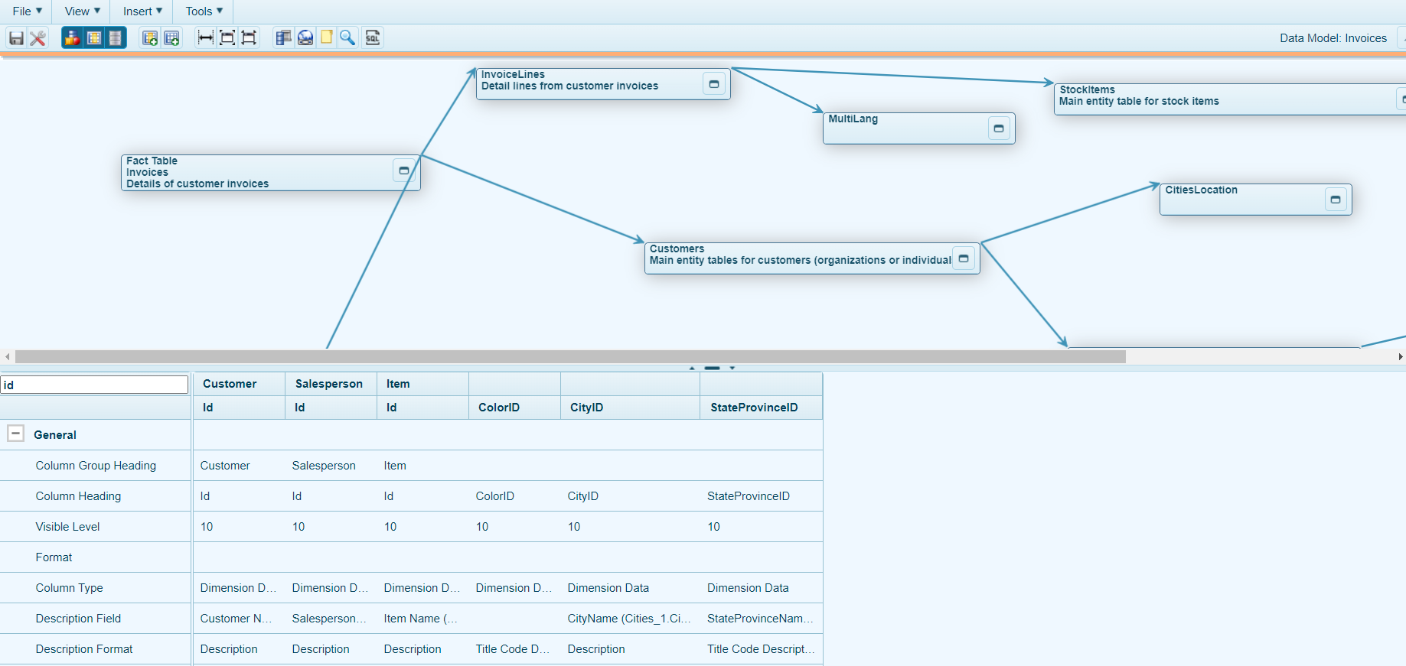Click the SQL document icon
The height and width of the screenshot is (666, 1406).
click(373, 38)
